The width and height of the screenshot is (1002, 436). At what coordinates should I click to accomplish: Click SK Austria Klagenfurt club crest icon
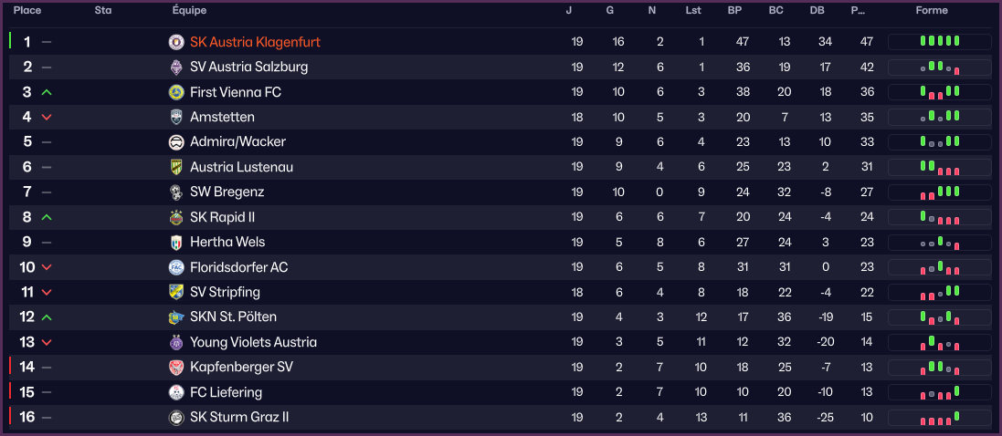pyautogui.click(x=176, y=42)
